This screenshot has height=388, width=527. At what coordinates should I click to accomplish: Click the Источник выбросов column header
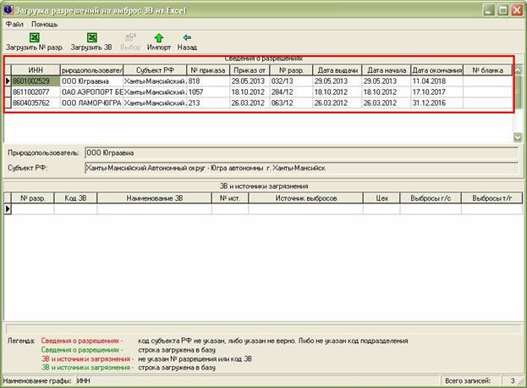point(305,197)
